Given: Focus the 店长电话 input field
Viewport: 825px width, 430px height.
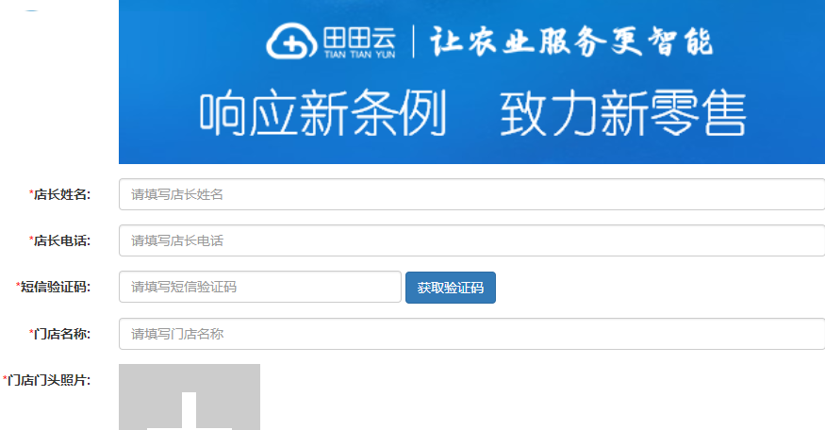Looking at the screenshot, I should [471, 240].
